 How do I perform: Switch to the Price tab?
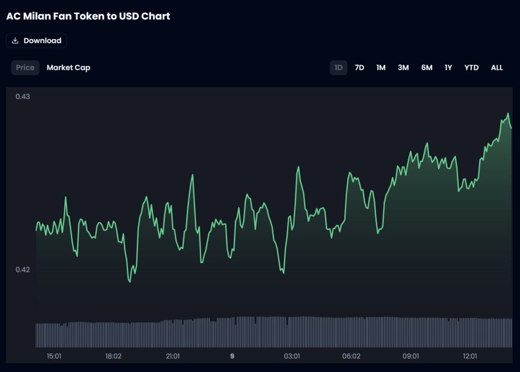[x=25, y=67]
